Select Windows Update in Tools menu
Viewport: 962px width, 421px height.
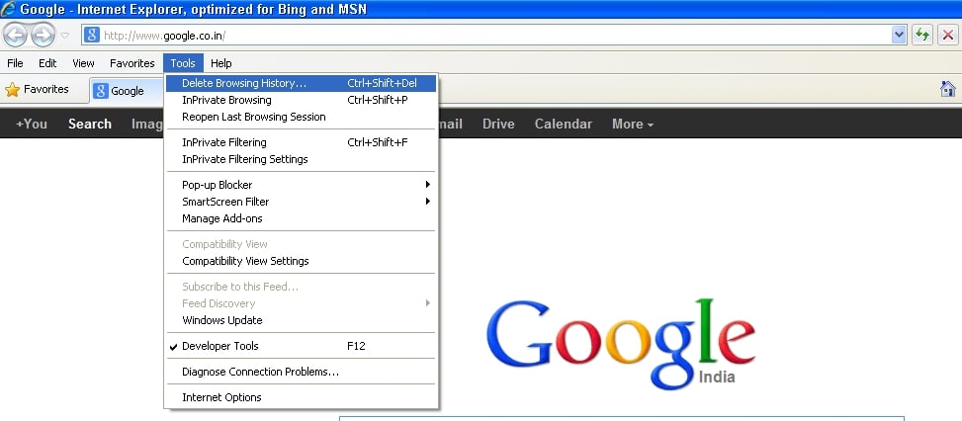(301, 320)
